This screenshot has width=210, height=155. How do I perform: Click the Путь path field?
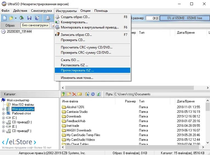pyautogui.click(x=162, y=94)
